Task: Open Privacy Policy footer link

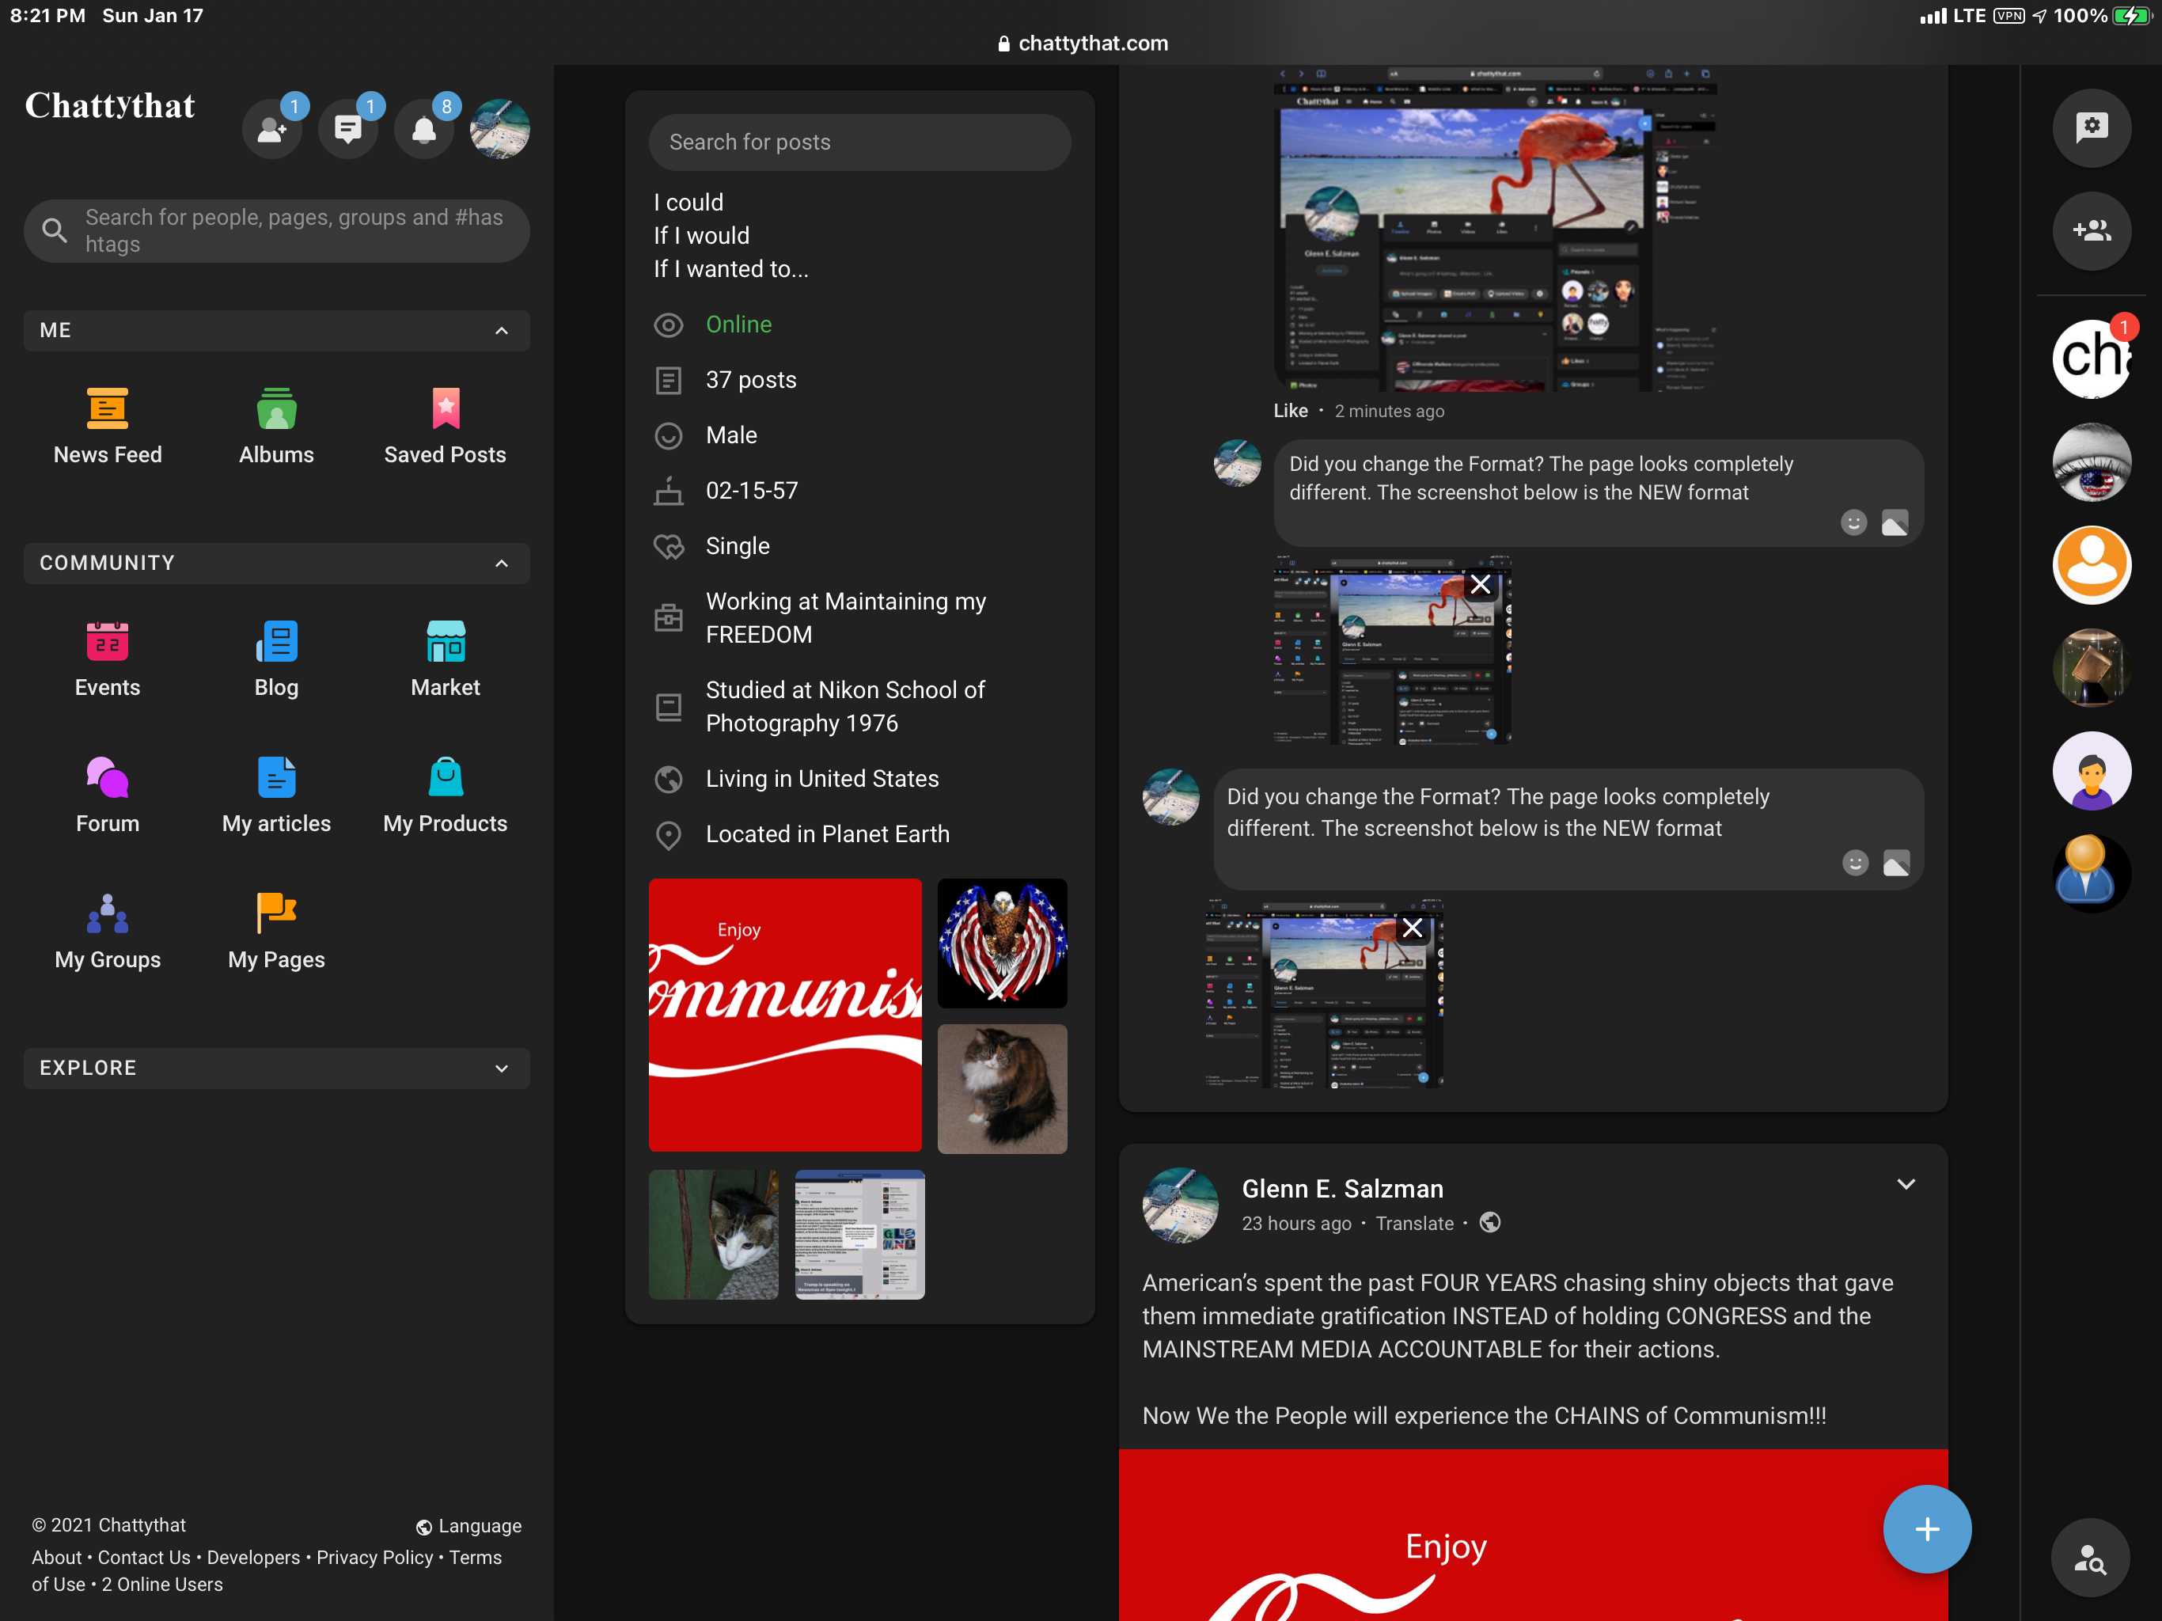Action: (x=374, y=1558)
